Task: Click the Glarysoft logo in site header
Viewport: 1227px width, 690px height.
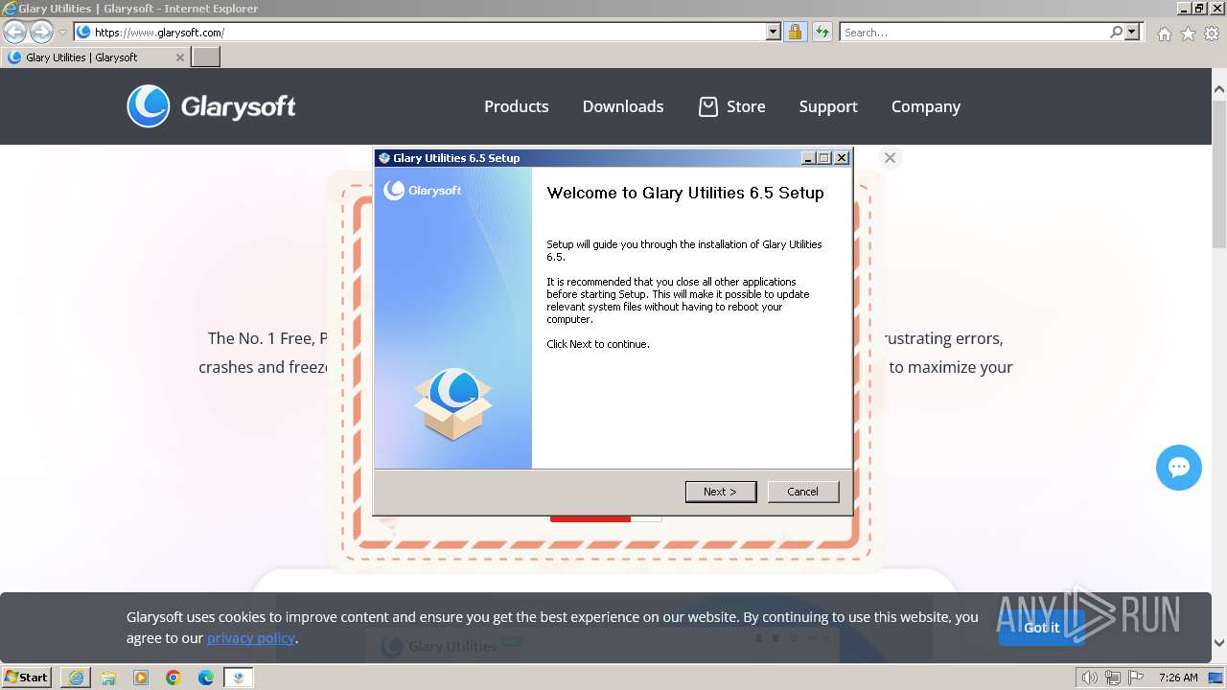Action: click(x=211, y=106)
